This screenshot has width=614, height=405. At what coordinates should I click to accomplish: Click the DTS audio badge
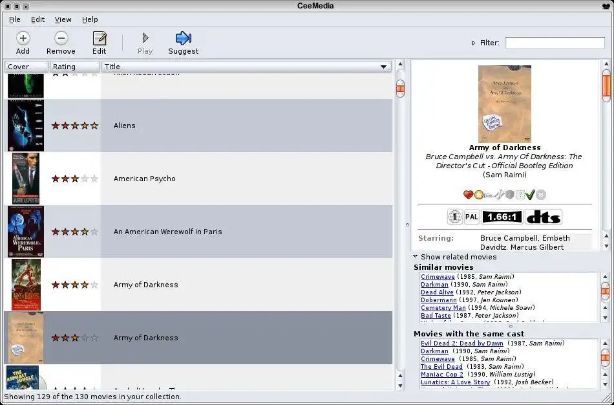point(543,217)
